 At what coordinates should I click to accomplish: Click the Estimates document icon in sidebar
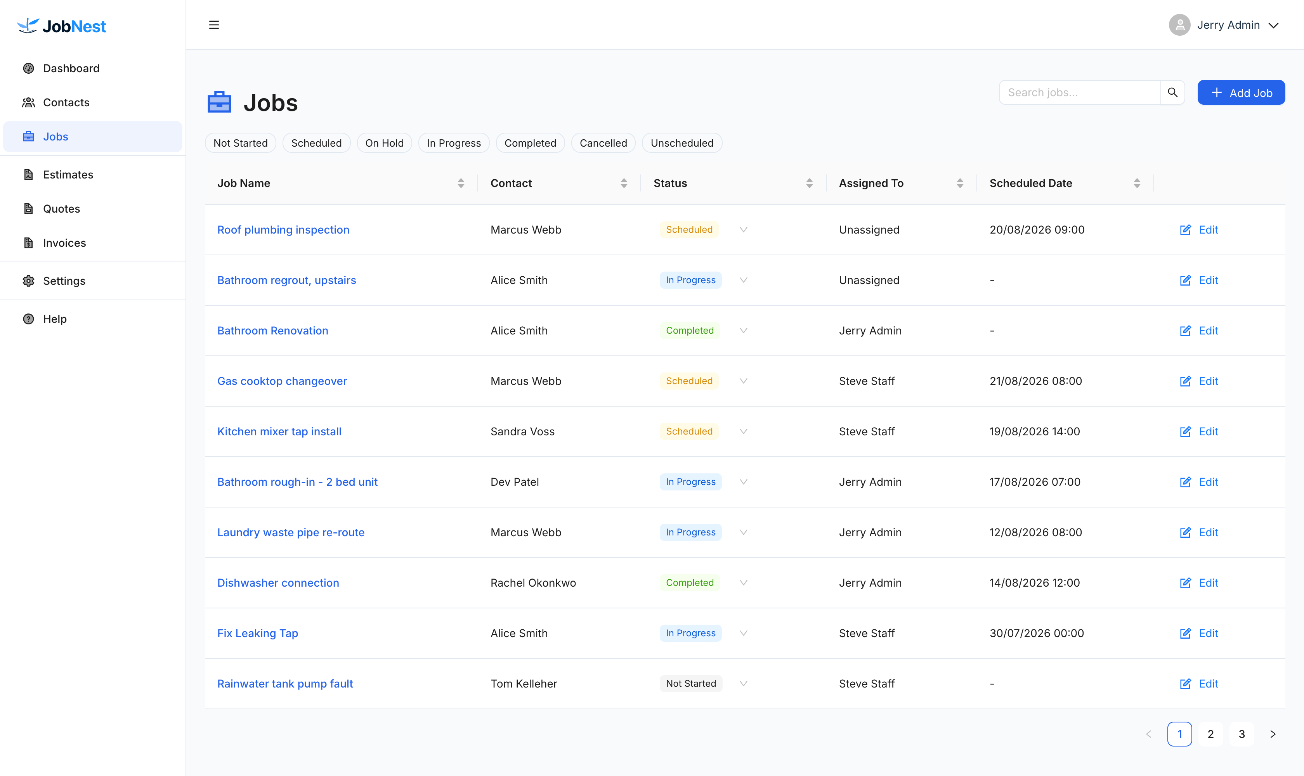[29, 175]
